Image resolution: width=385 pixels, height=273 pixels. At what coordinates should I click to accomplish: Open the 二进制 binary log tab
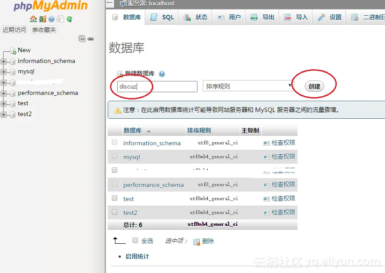click(x=366, y=17)
